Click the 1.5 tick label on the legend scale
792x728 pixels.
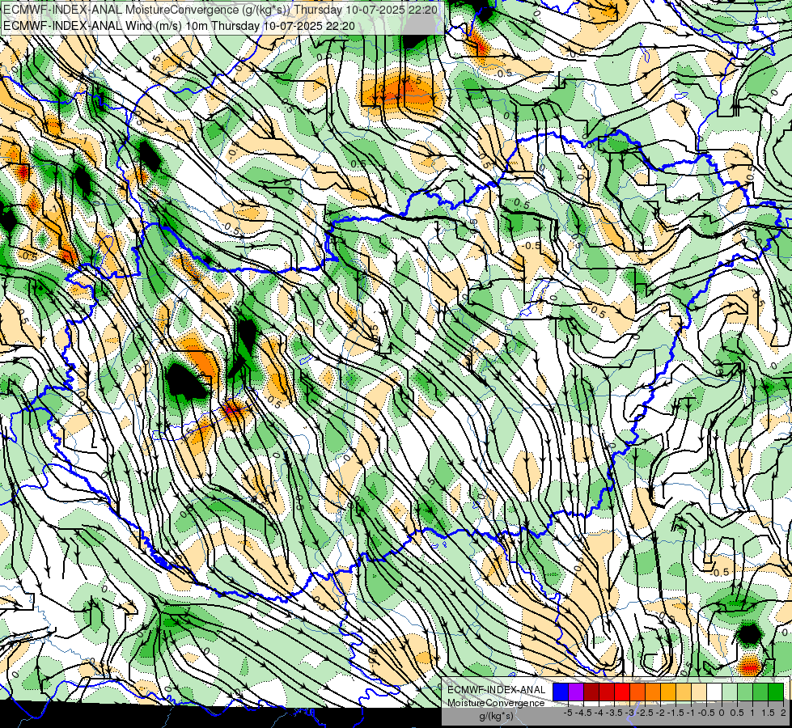(x=768, y=713)
